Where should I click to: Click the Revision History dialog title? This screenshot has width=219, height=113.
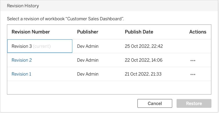pos(23,6)
